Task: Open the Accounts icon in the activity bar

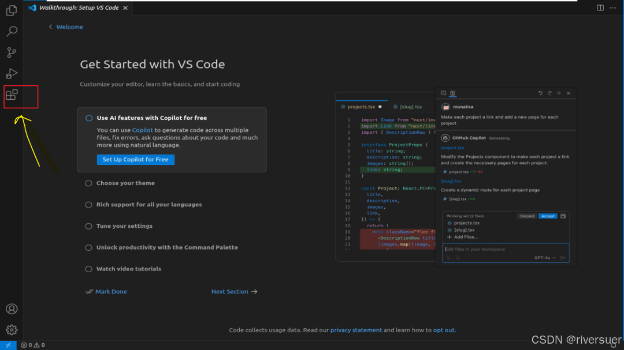Action: (12, 308)
